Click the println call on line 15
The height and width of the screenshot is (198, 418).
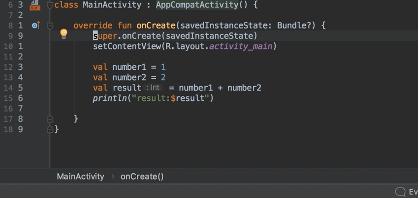[110, 98]
